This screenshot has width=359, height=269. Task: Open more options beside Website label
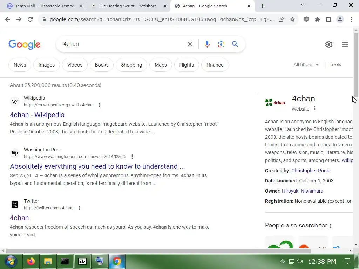pyautogui.click(x=315, y=109)
